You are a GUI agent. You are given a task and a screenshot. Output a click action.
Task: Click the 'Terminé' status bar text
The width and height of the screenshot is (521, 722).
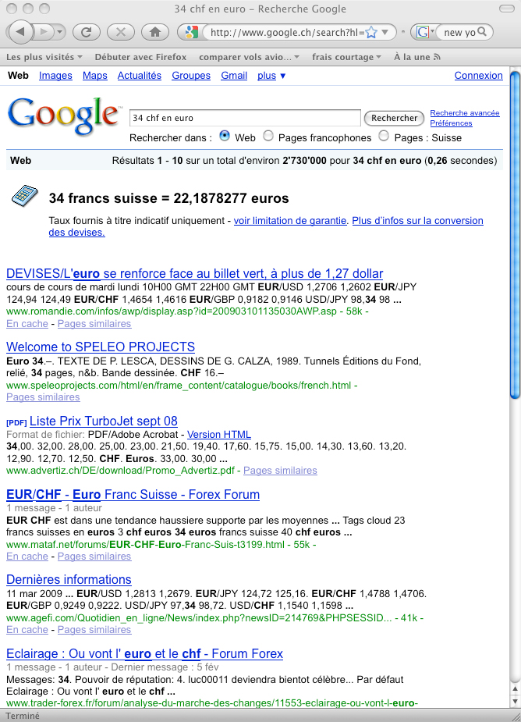pos(23,716)
